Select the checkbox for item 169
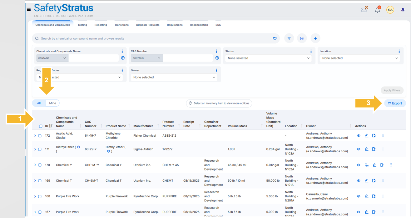Screen dimensions: 411x218 point(40,181)
